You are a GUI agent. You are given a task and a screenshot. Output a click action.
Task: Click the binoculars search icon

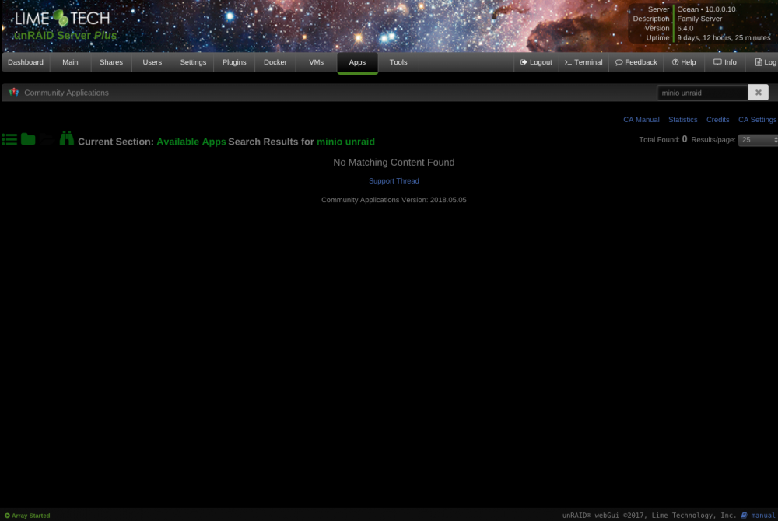point(66,138)
